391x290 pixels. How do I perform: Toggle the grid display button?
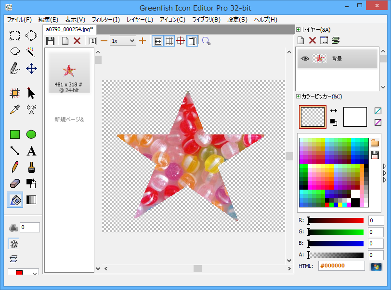tap(169, 41)
